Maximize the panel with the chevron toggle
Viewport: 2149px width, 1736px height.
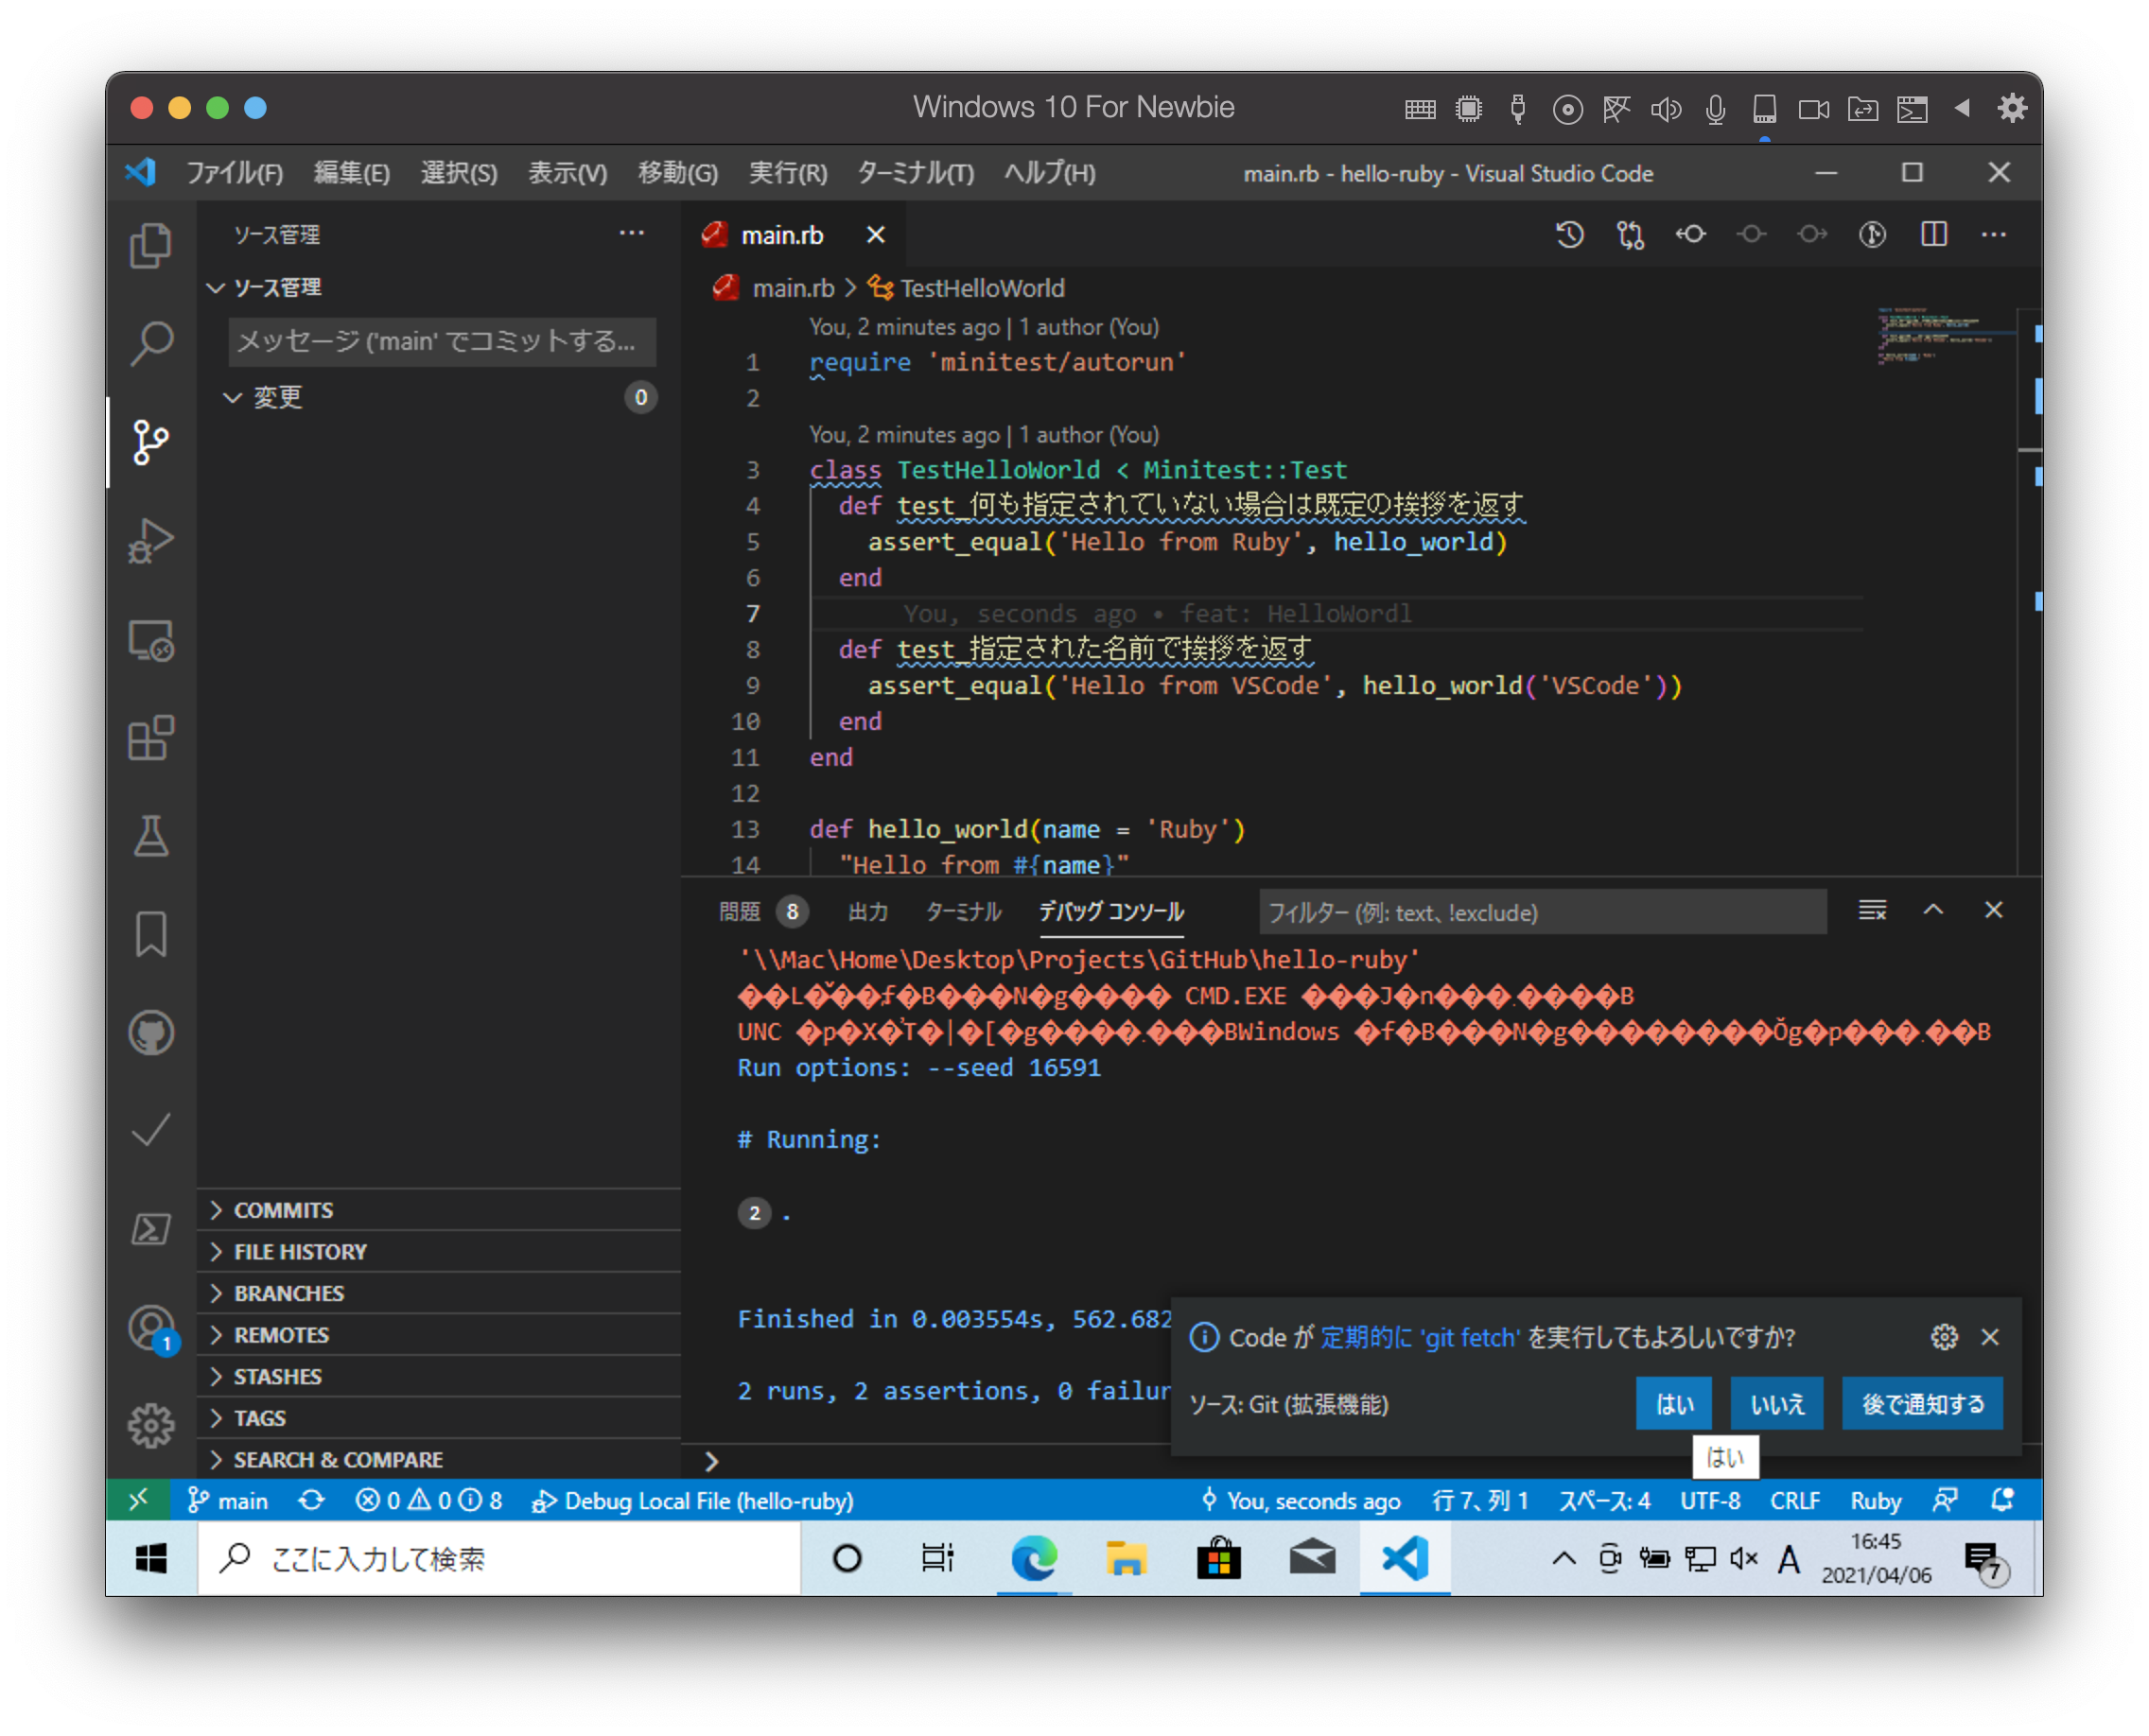[x=1935, y=911]
